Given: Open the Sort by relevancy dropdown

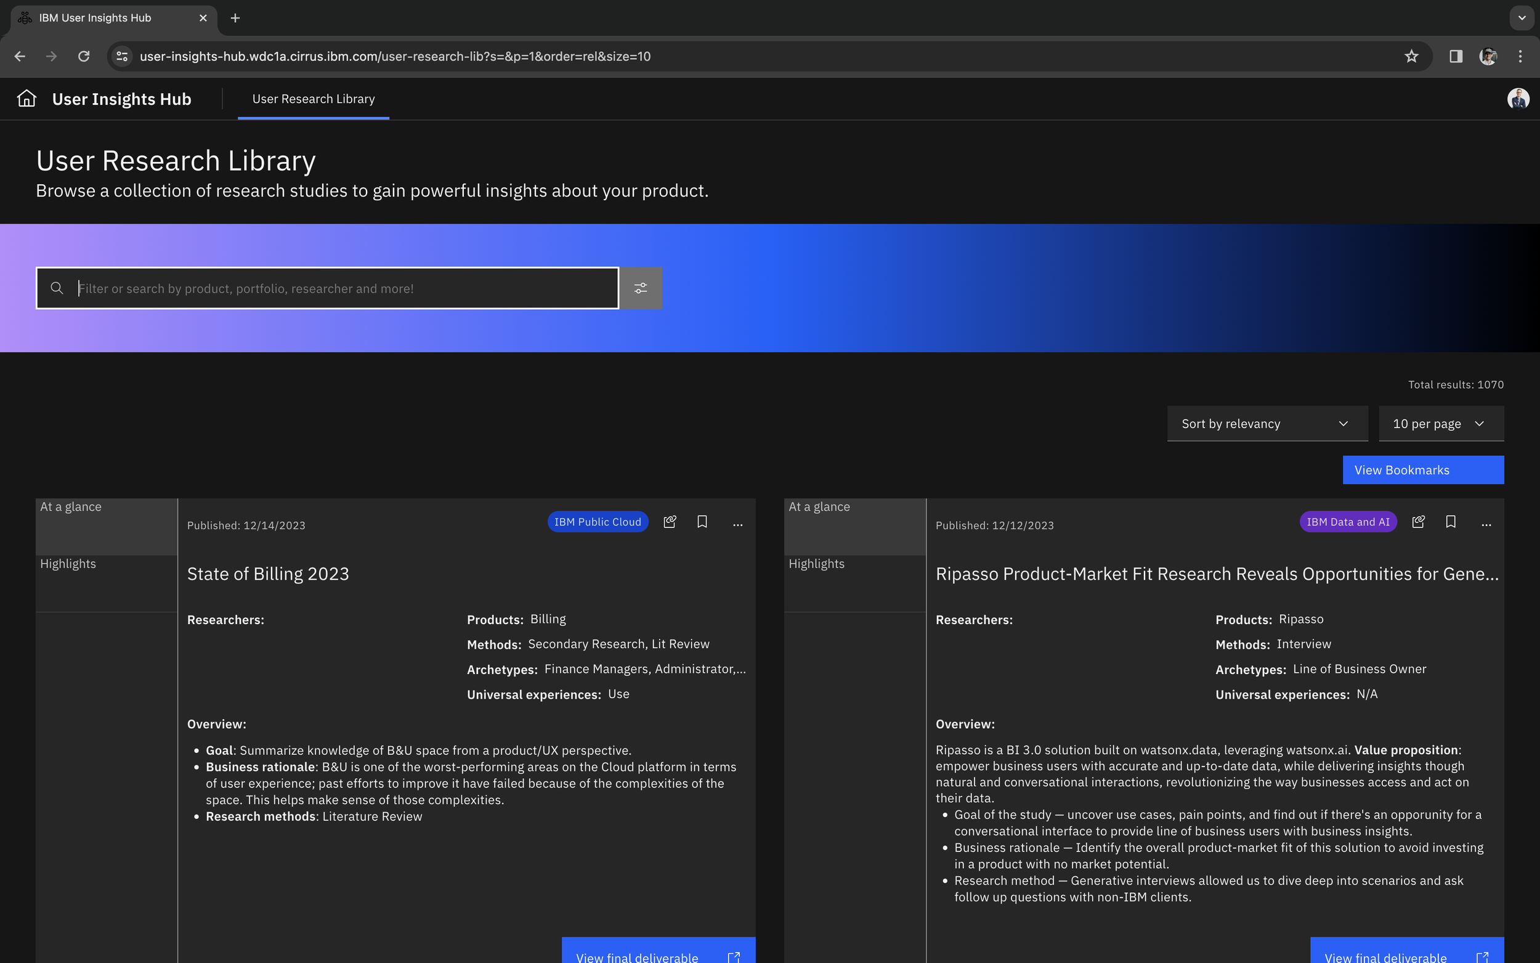Looking at the screenshot, I should click(1267, 423).
